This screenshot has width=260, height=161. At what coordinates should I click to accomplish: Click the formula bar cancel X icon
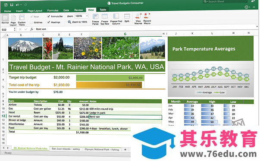(20, 29)
